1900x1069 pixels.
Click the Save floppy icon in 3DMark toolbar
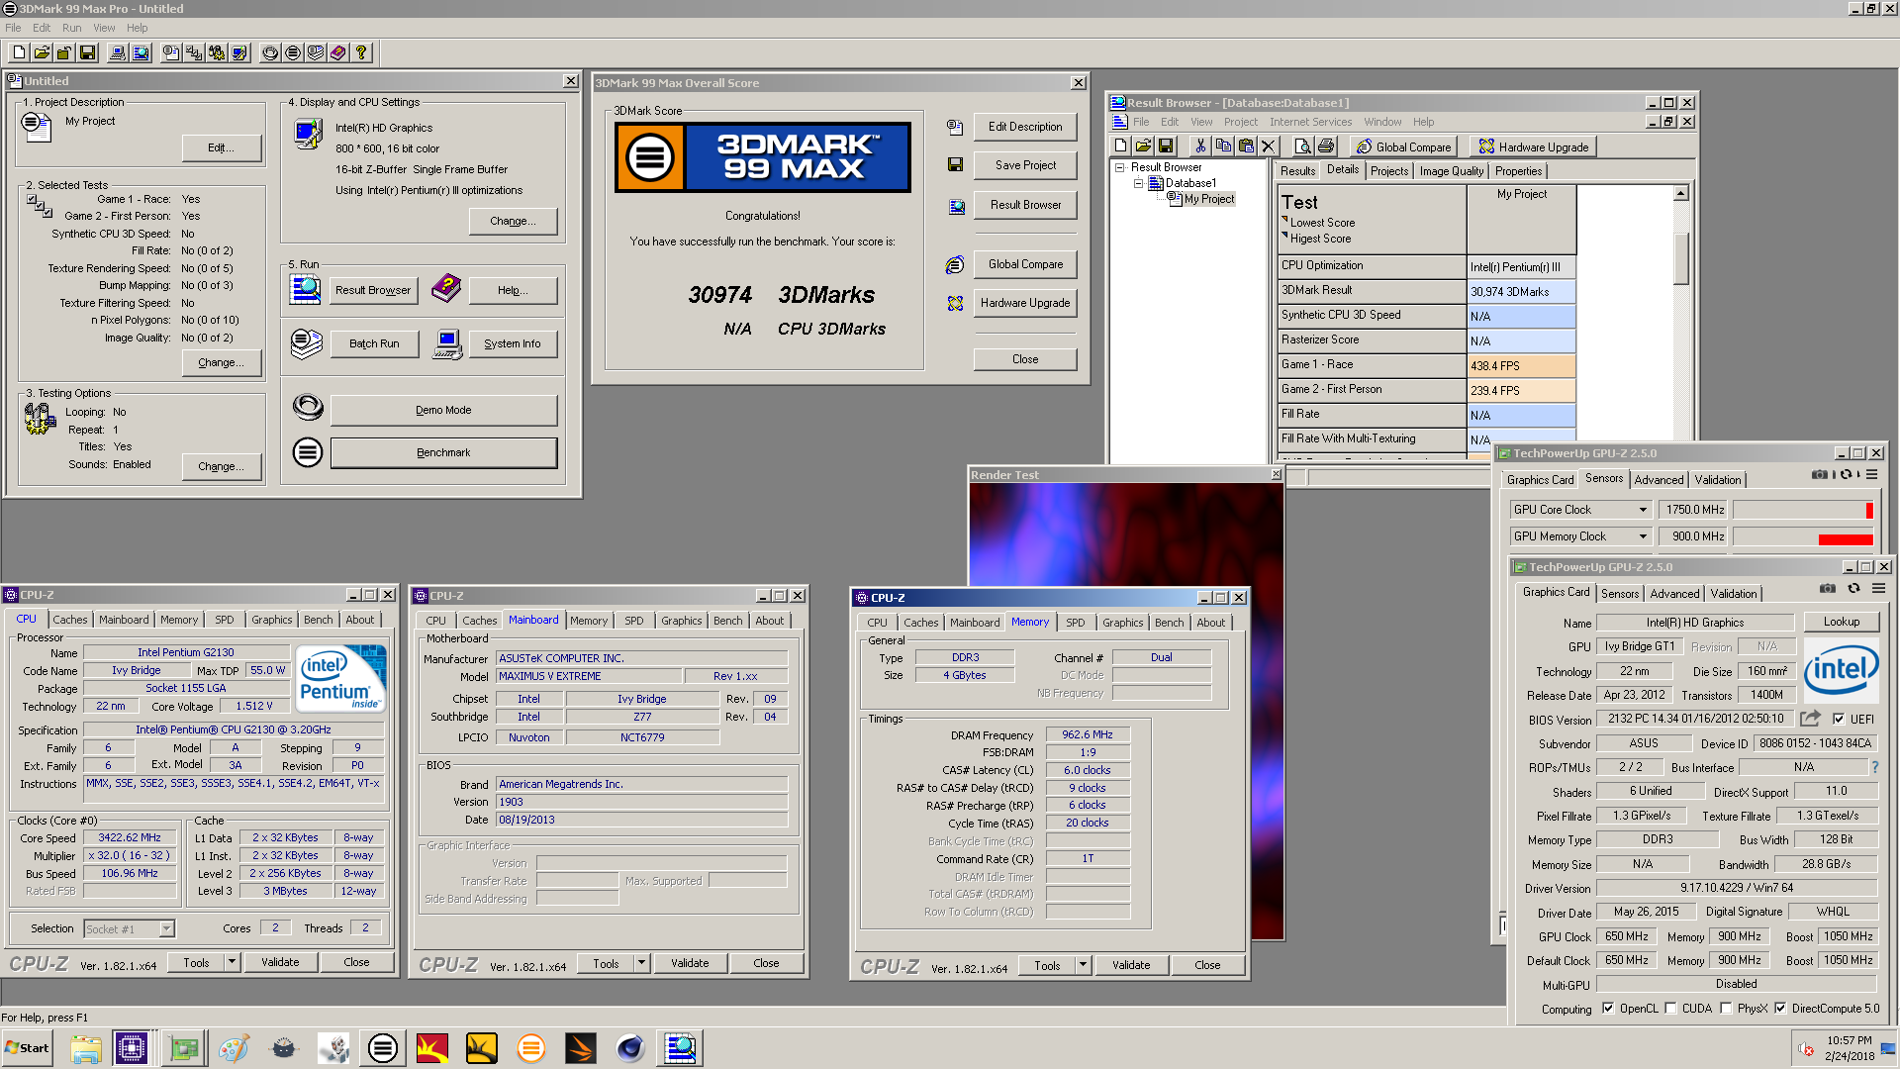87,52
